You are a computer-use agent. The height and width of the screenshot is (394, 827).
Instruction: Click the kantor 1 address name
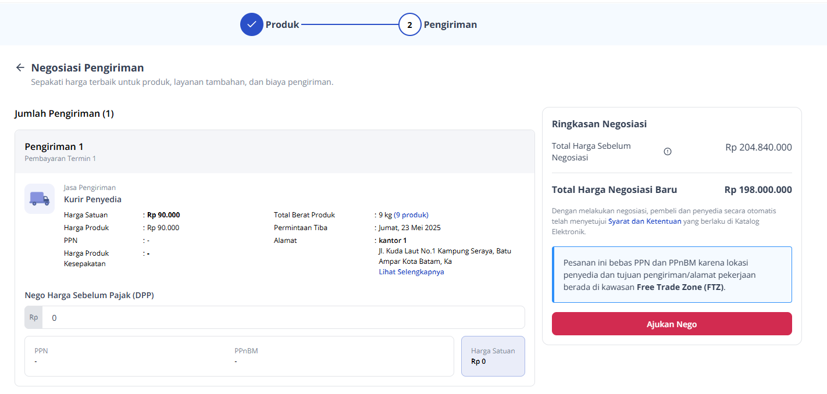393,241
